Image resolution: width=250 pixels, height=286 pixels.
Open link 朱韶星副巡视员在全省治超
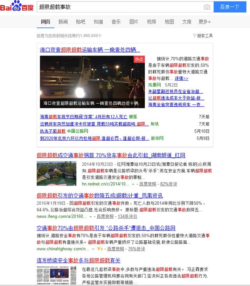click(x=176, y=91)
